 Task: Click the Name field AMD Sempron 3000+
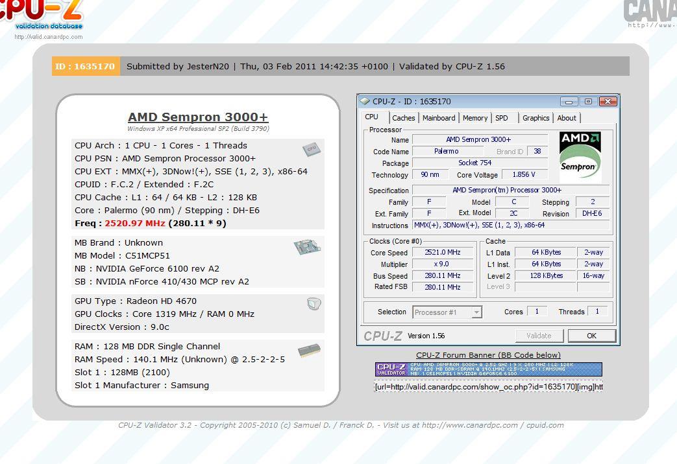[x=480, y=139]
